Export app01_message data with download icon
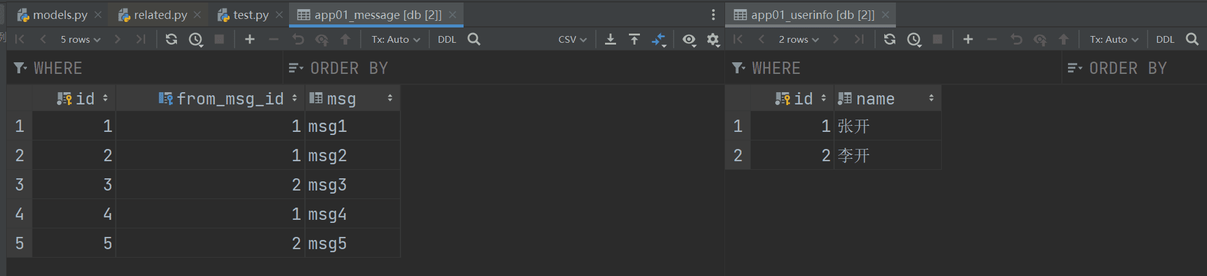Screen dimensions: 1207x276 pos(611,39)
